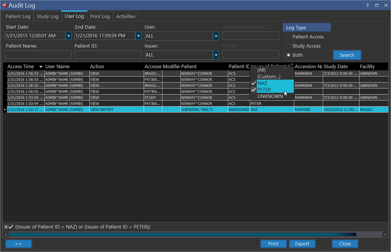Click the sort arrow on the Access Time column

tap(41, 67)
